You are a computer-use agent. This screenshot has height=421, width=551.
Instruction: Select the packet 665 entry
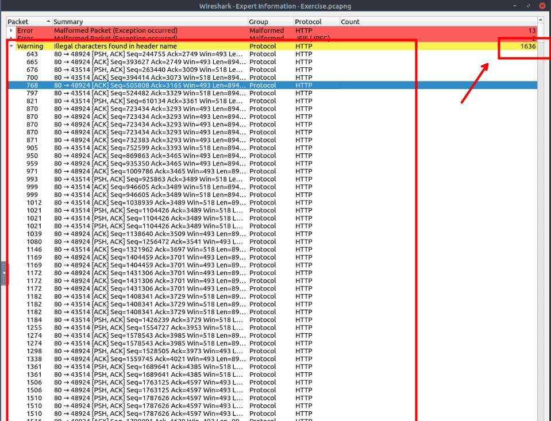[x=149, y=62]
